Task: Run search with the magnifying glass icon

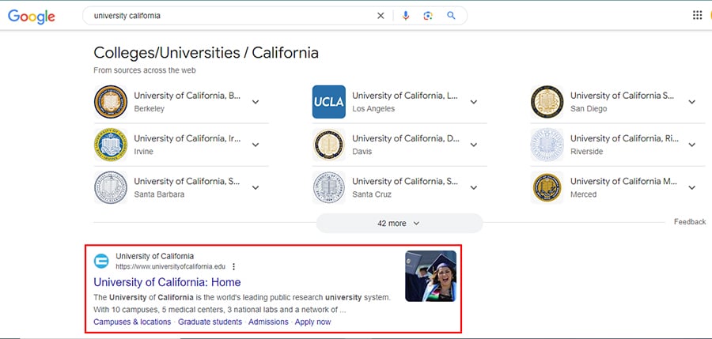Action: (451, 16)
